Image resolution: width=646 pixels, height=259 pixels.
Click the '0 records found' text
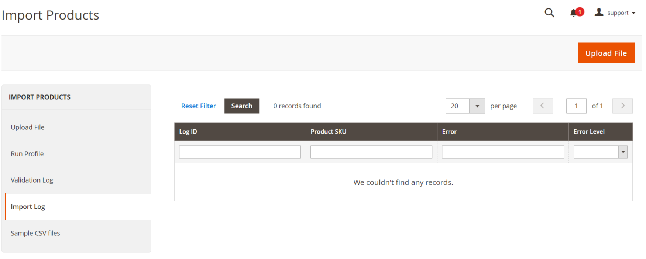coord(297,106)
